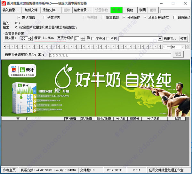Click the 联系方式 contact info in status bar
Image resolution: width=192 pixels, height=174 pixels.
pyautogui.click(x=48, y=170)
